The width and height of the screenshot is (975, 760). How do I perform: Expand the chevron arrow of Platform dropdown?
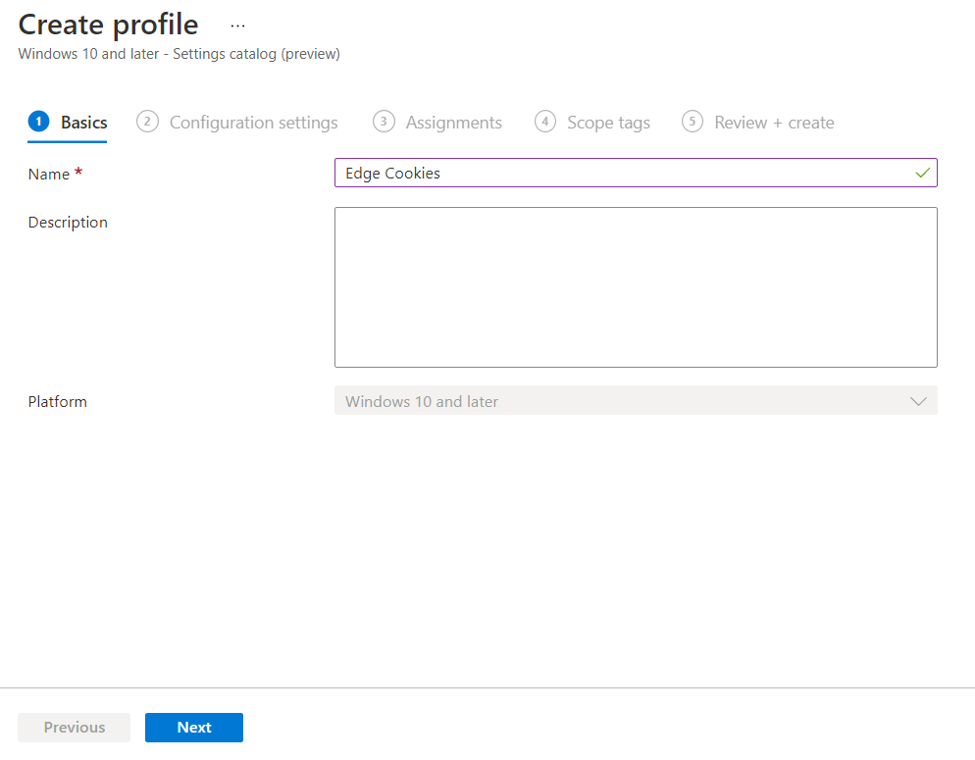918,401
